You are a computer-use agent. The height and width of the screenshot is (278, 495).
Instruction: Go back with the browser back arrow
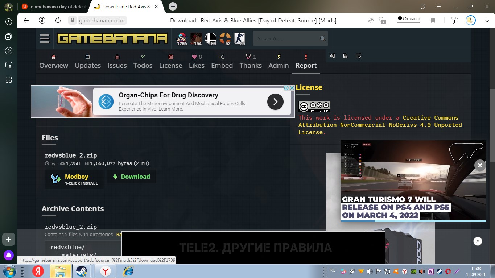[x=26, y=20]
